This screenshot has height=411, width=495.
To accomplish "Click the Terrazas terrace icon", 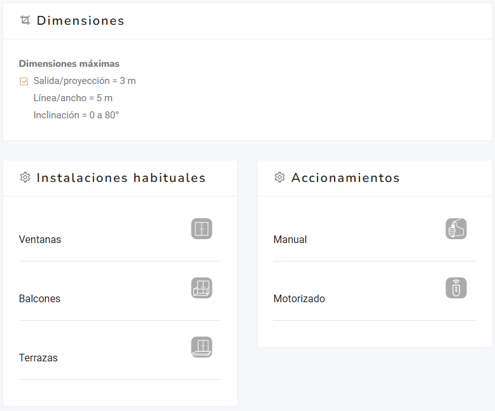I will (202, 347).
